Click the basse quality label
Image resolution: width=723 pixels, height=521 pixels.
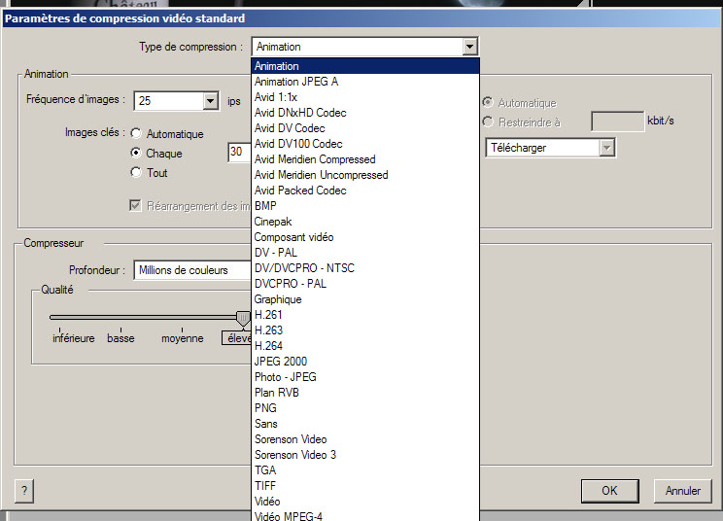pos(120,338)
